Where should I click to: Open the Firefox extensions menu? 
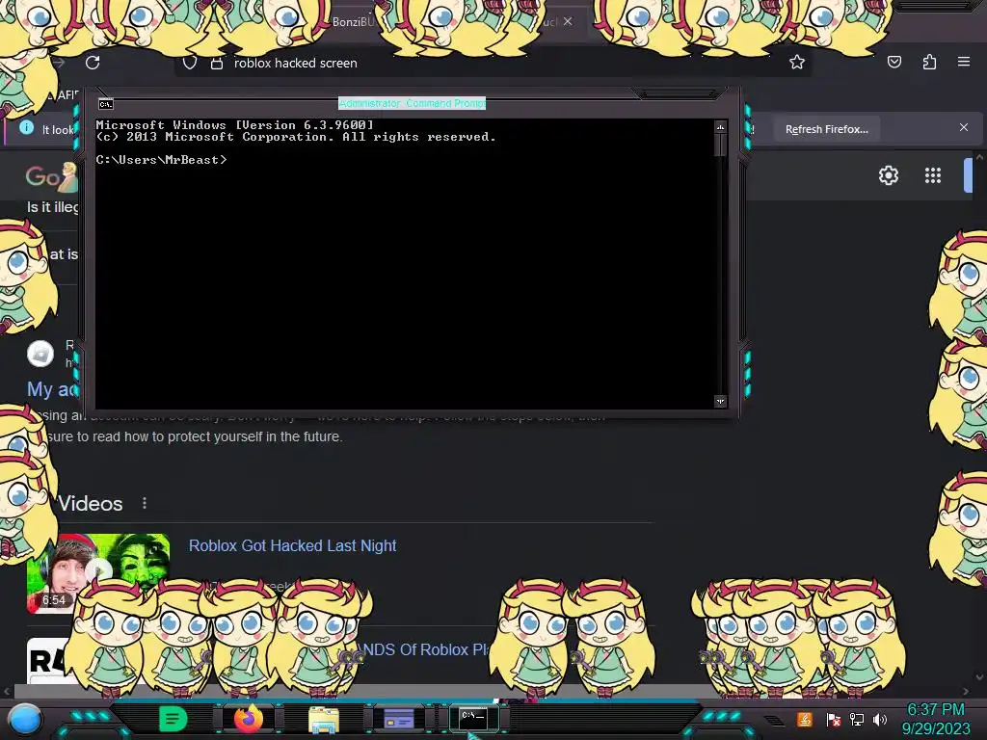click(x=929, y=62)
